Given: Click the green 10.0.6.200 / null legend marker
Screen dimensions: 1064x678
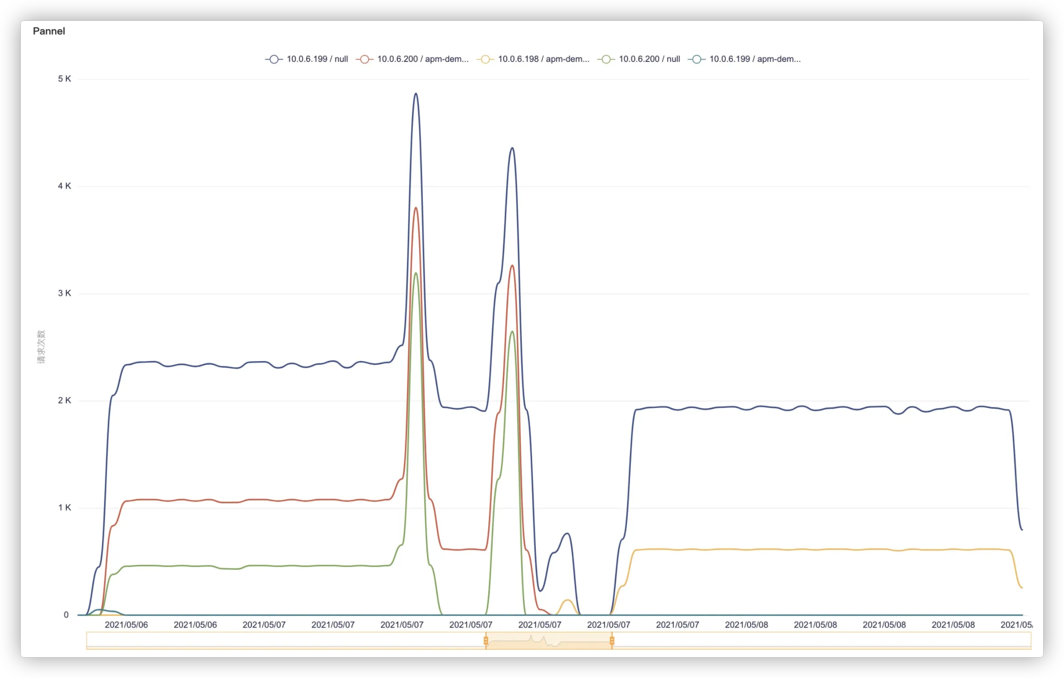Looking at the screenshot, I should coord(606,59).
